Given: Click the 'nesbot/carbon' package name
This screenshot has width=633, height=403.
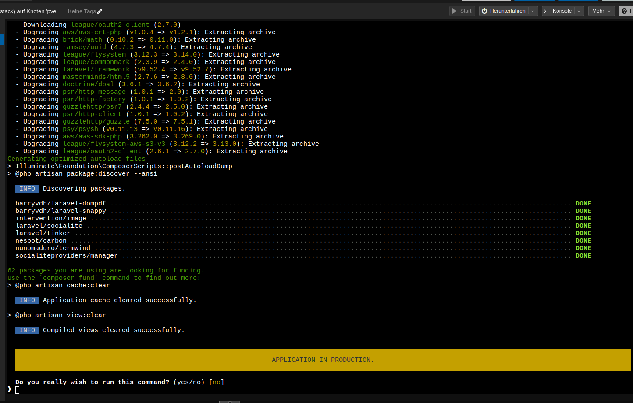Looking at the screenshot, I should click(x=41, y=241).
